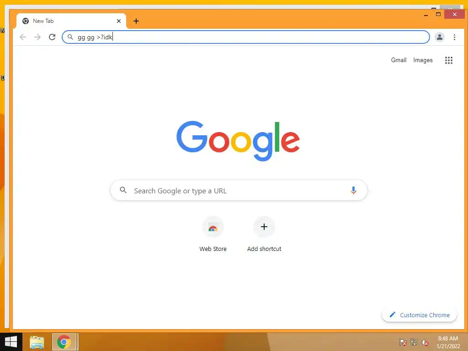Click the Chrome taskbar icon
The width and height of the screenshot is (468, 351).
coord(65,342)
